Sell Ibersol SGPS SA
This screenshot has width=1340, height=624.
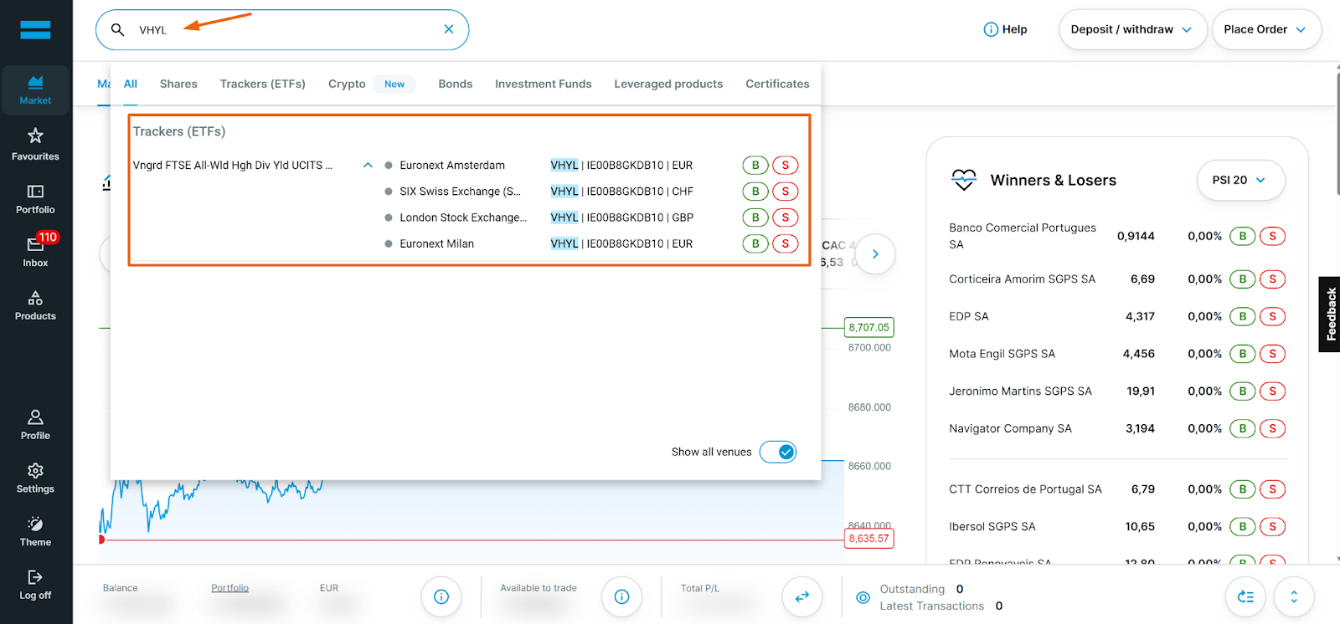[x=1273, y=527]
